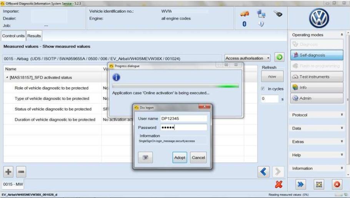Viewport: 350px width, 198px height.
Task: Click the green arrow execute button
Action: coord(279,57)
